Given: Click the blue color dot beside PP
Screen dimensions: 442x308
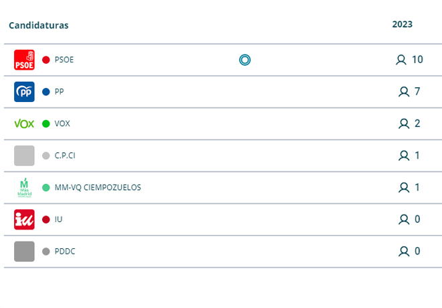Looking at the screenshot, I should (x=46, y=92).
